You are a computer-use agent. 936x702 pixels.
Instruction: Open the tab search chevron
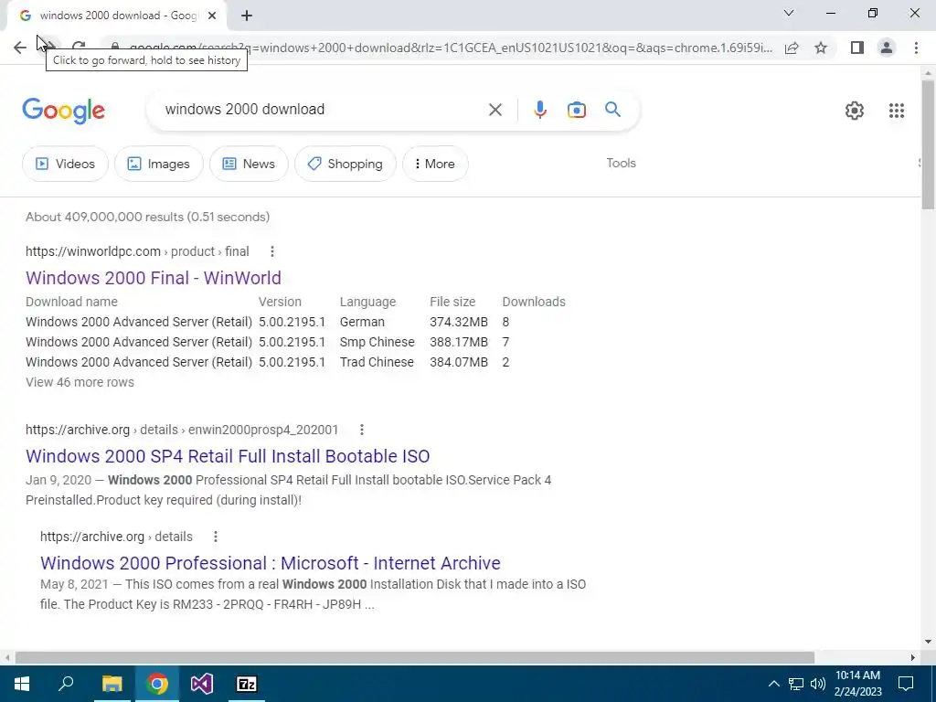pyautogui.click(x=789, y=13)
